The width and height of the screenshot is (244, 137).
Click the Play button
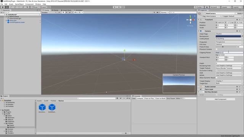pos(115,7)
